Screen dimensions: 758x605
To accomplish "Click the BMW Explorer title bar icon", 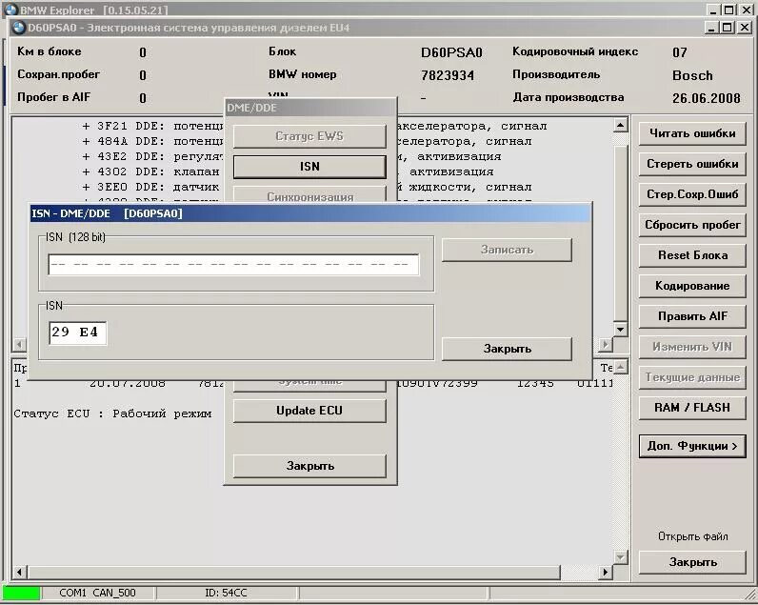I will pos(10,10).
